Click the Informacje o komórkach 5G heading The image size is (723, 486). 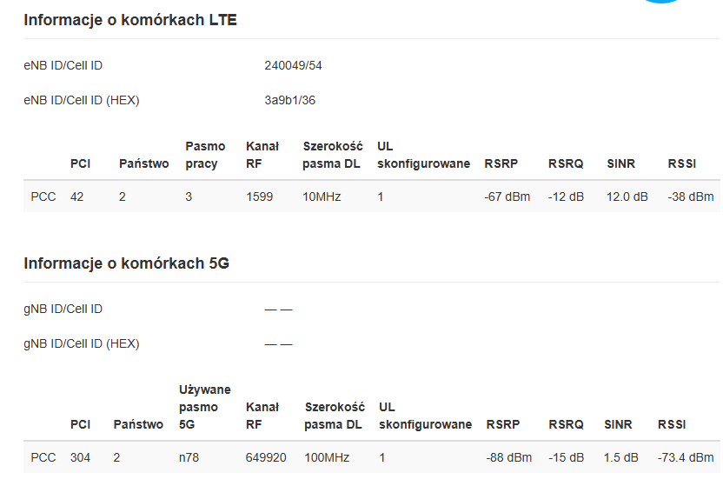(x=126, y=263)
